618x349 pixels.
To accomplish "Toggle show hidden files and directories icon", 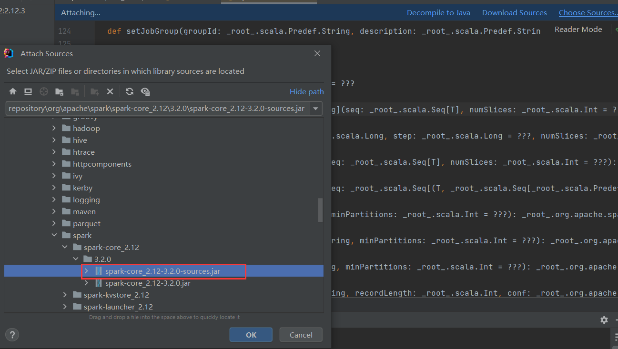I will 145,91.
